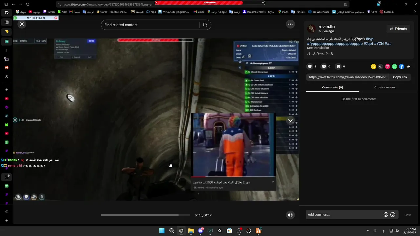420x236 pixels.
Task: Reload the page in the browser
Action: [x=28, y=4]
